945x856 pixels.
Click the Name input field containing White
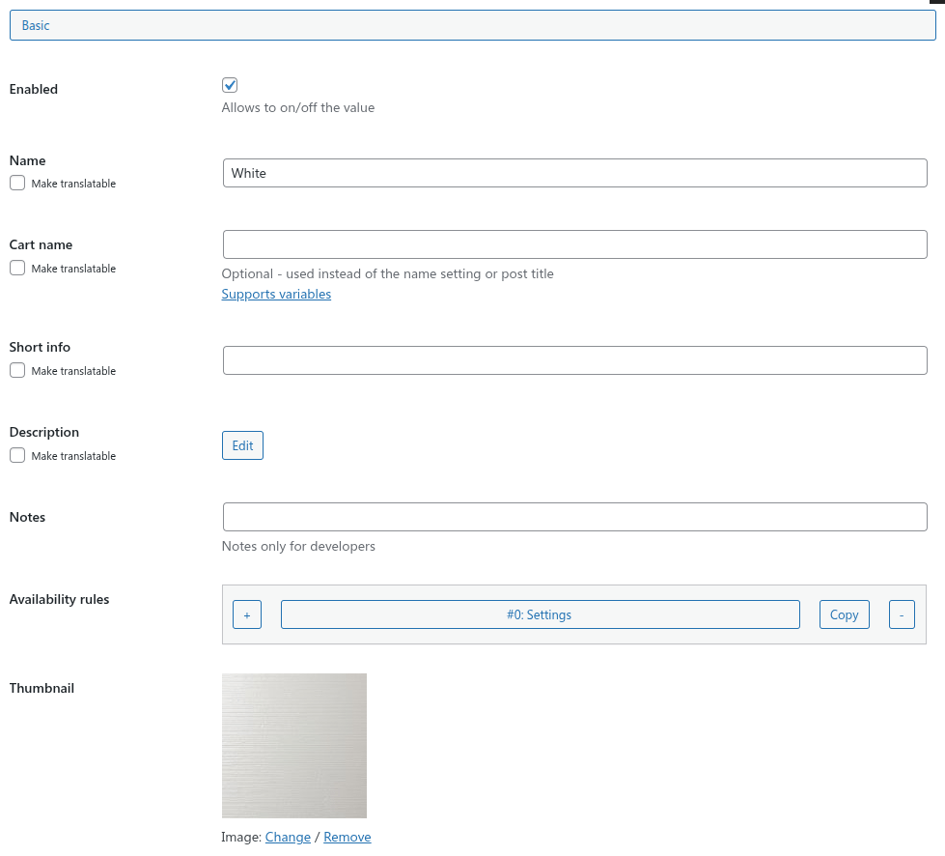coord(574,173)
